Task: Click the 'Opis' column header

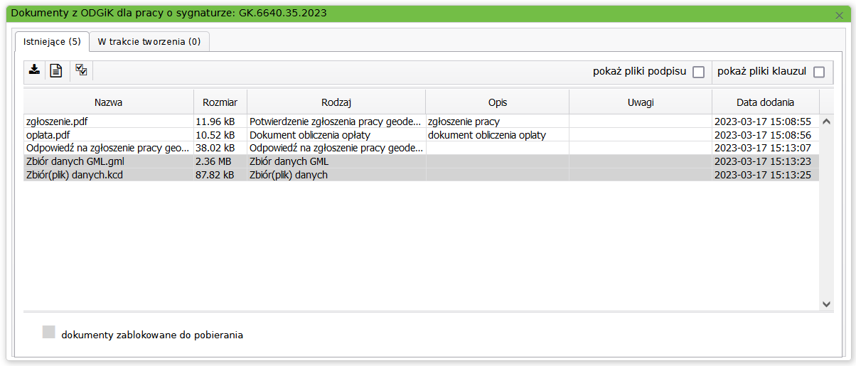Action: click(x=497, y=102)
